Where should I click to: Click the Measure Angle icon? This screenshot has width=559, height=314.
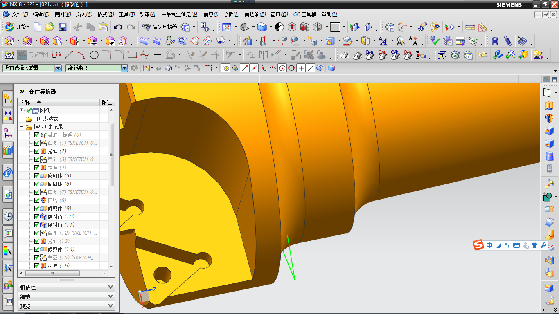pyautogui.click(x=483, y=27)
